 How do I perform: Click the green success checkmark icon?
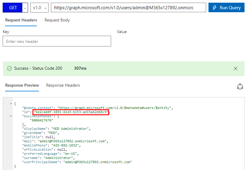coord(10,68)
